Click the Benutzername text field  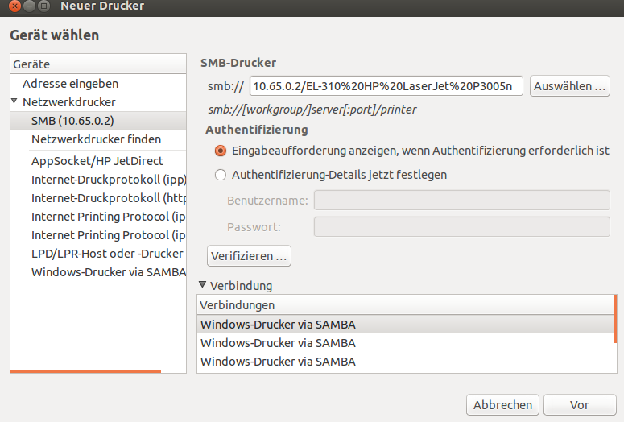pyautogui.click(x=461, y=200)
